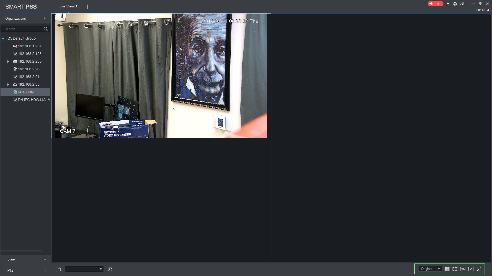Click the save view icon
Viewport: 492px width, 276px height.
click(59, 269)
